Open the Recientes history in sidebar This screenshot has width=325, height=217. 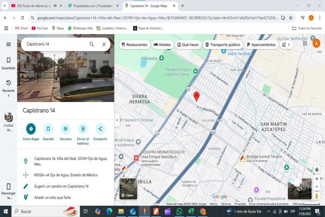tap(8, 86)
